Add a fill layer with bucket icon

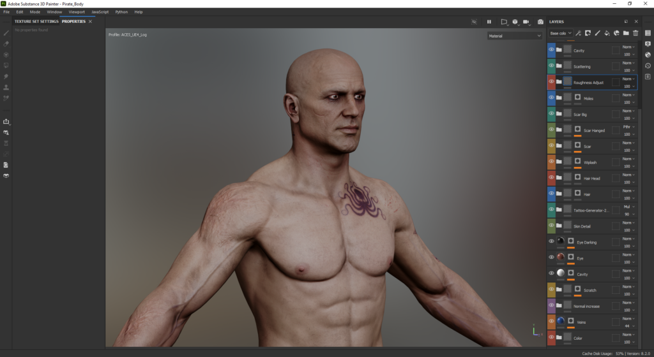[x=607, y=33]
